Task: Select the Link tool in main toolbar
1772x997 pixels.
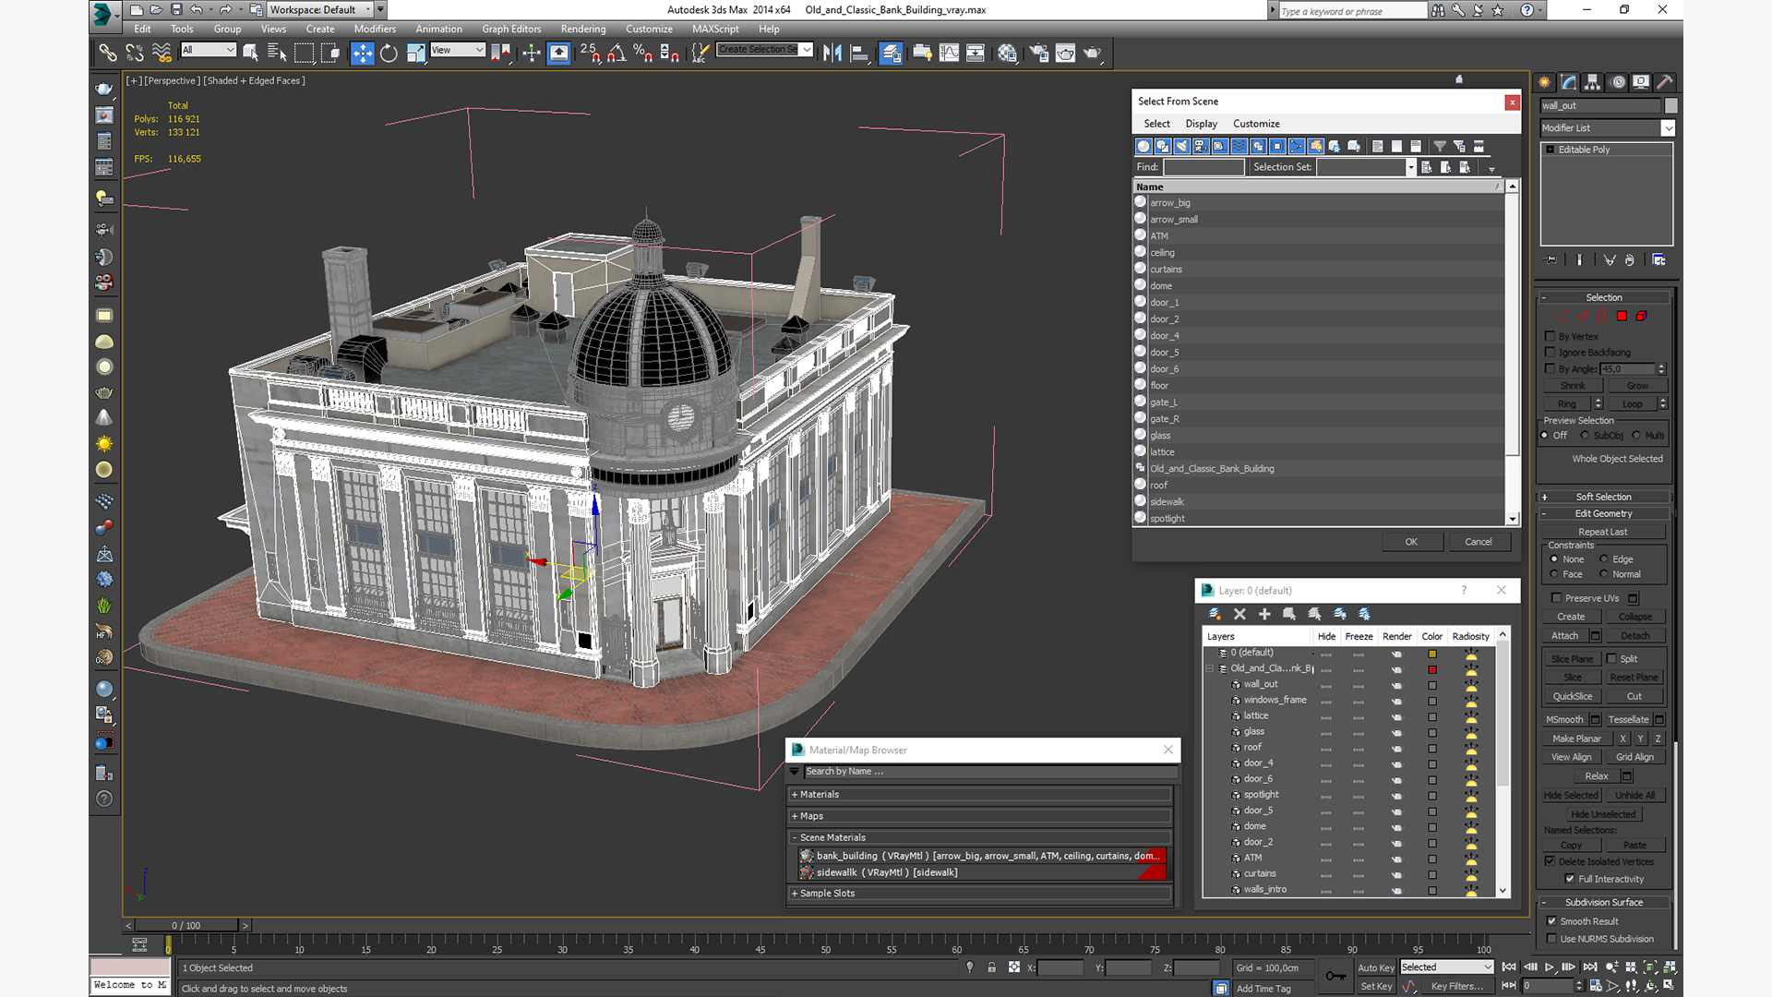Action: 108,54
